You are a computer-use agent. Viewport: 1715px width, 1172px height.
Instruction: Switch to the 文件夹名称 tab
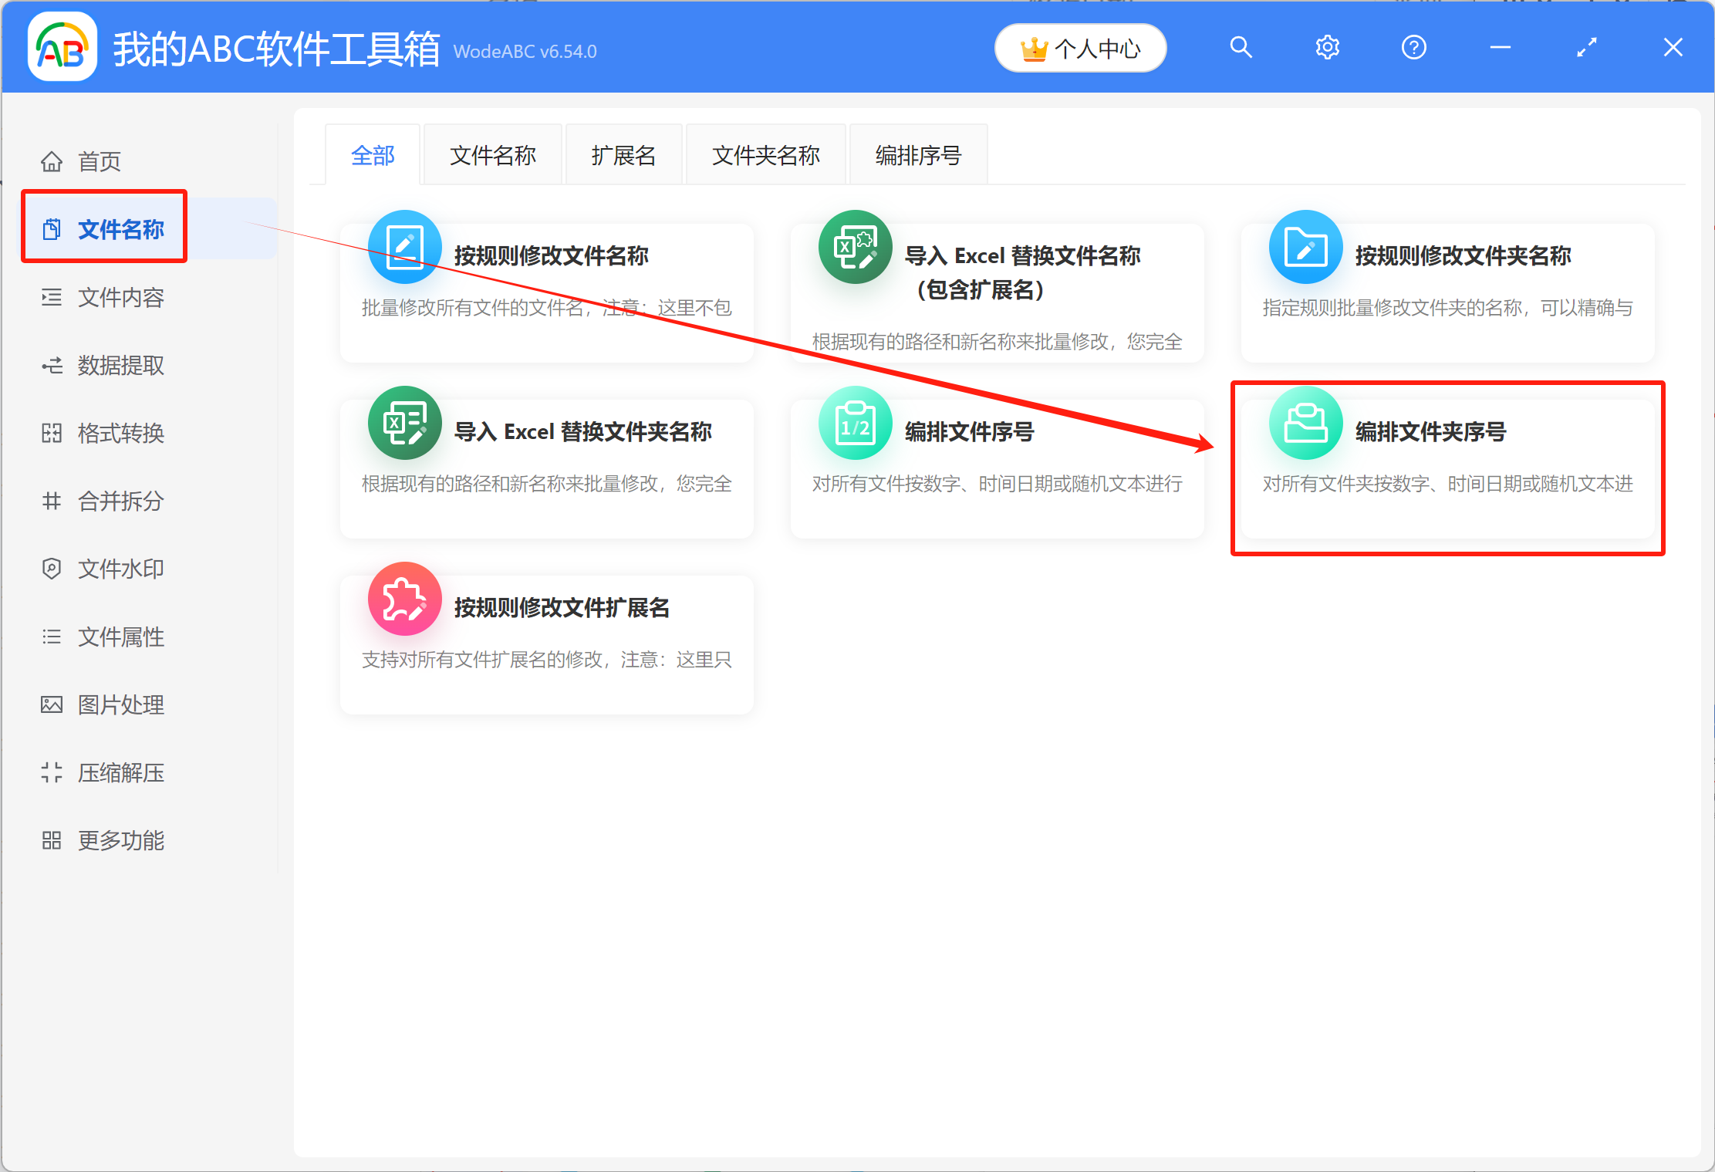(765, 154)
